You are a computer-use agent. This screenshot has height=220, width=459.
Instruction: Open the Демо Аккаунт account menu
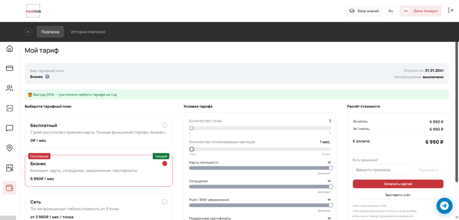pos(420,11)
